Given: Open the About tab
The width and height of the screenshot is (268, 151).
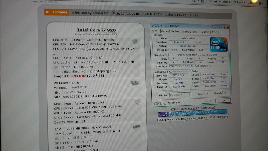Looking at the screenshot, I should [214, 32].
